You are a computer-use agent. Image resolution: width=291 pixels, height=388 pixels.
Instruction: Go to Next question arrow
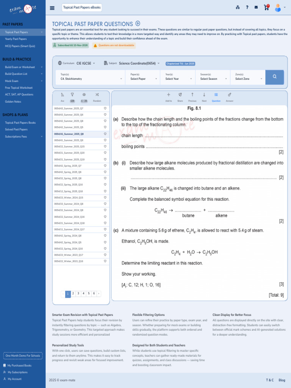[x=204, y=95]
